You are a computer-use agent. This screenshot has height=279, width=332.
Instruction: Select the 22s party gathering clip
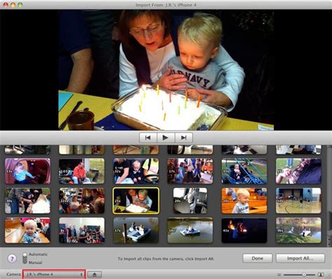[x=82, y=201]
